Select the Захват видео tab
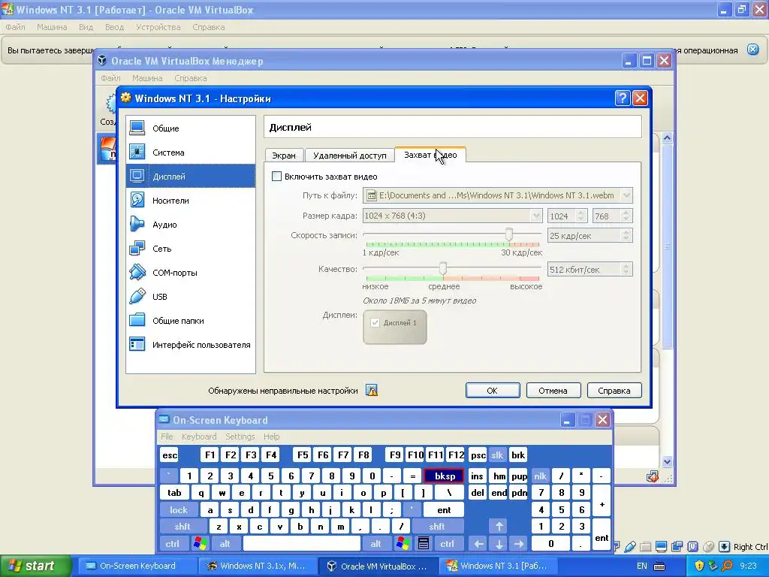 coord(430,155)
